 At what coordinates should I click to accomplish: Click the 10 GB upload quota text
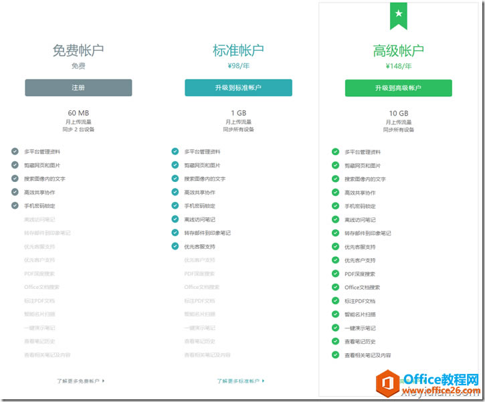399,113
